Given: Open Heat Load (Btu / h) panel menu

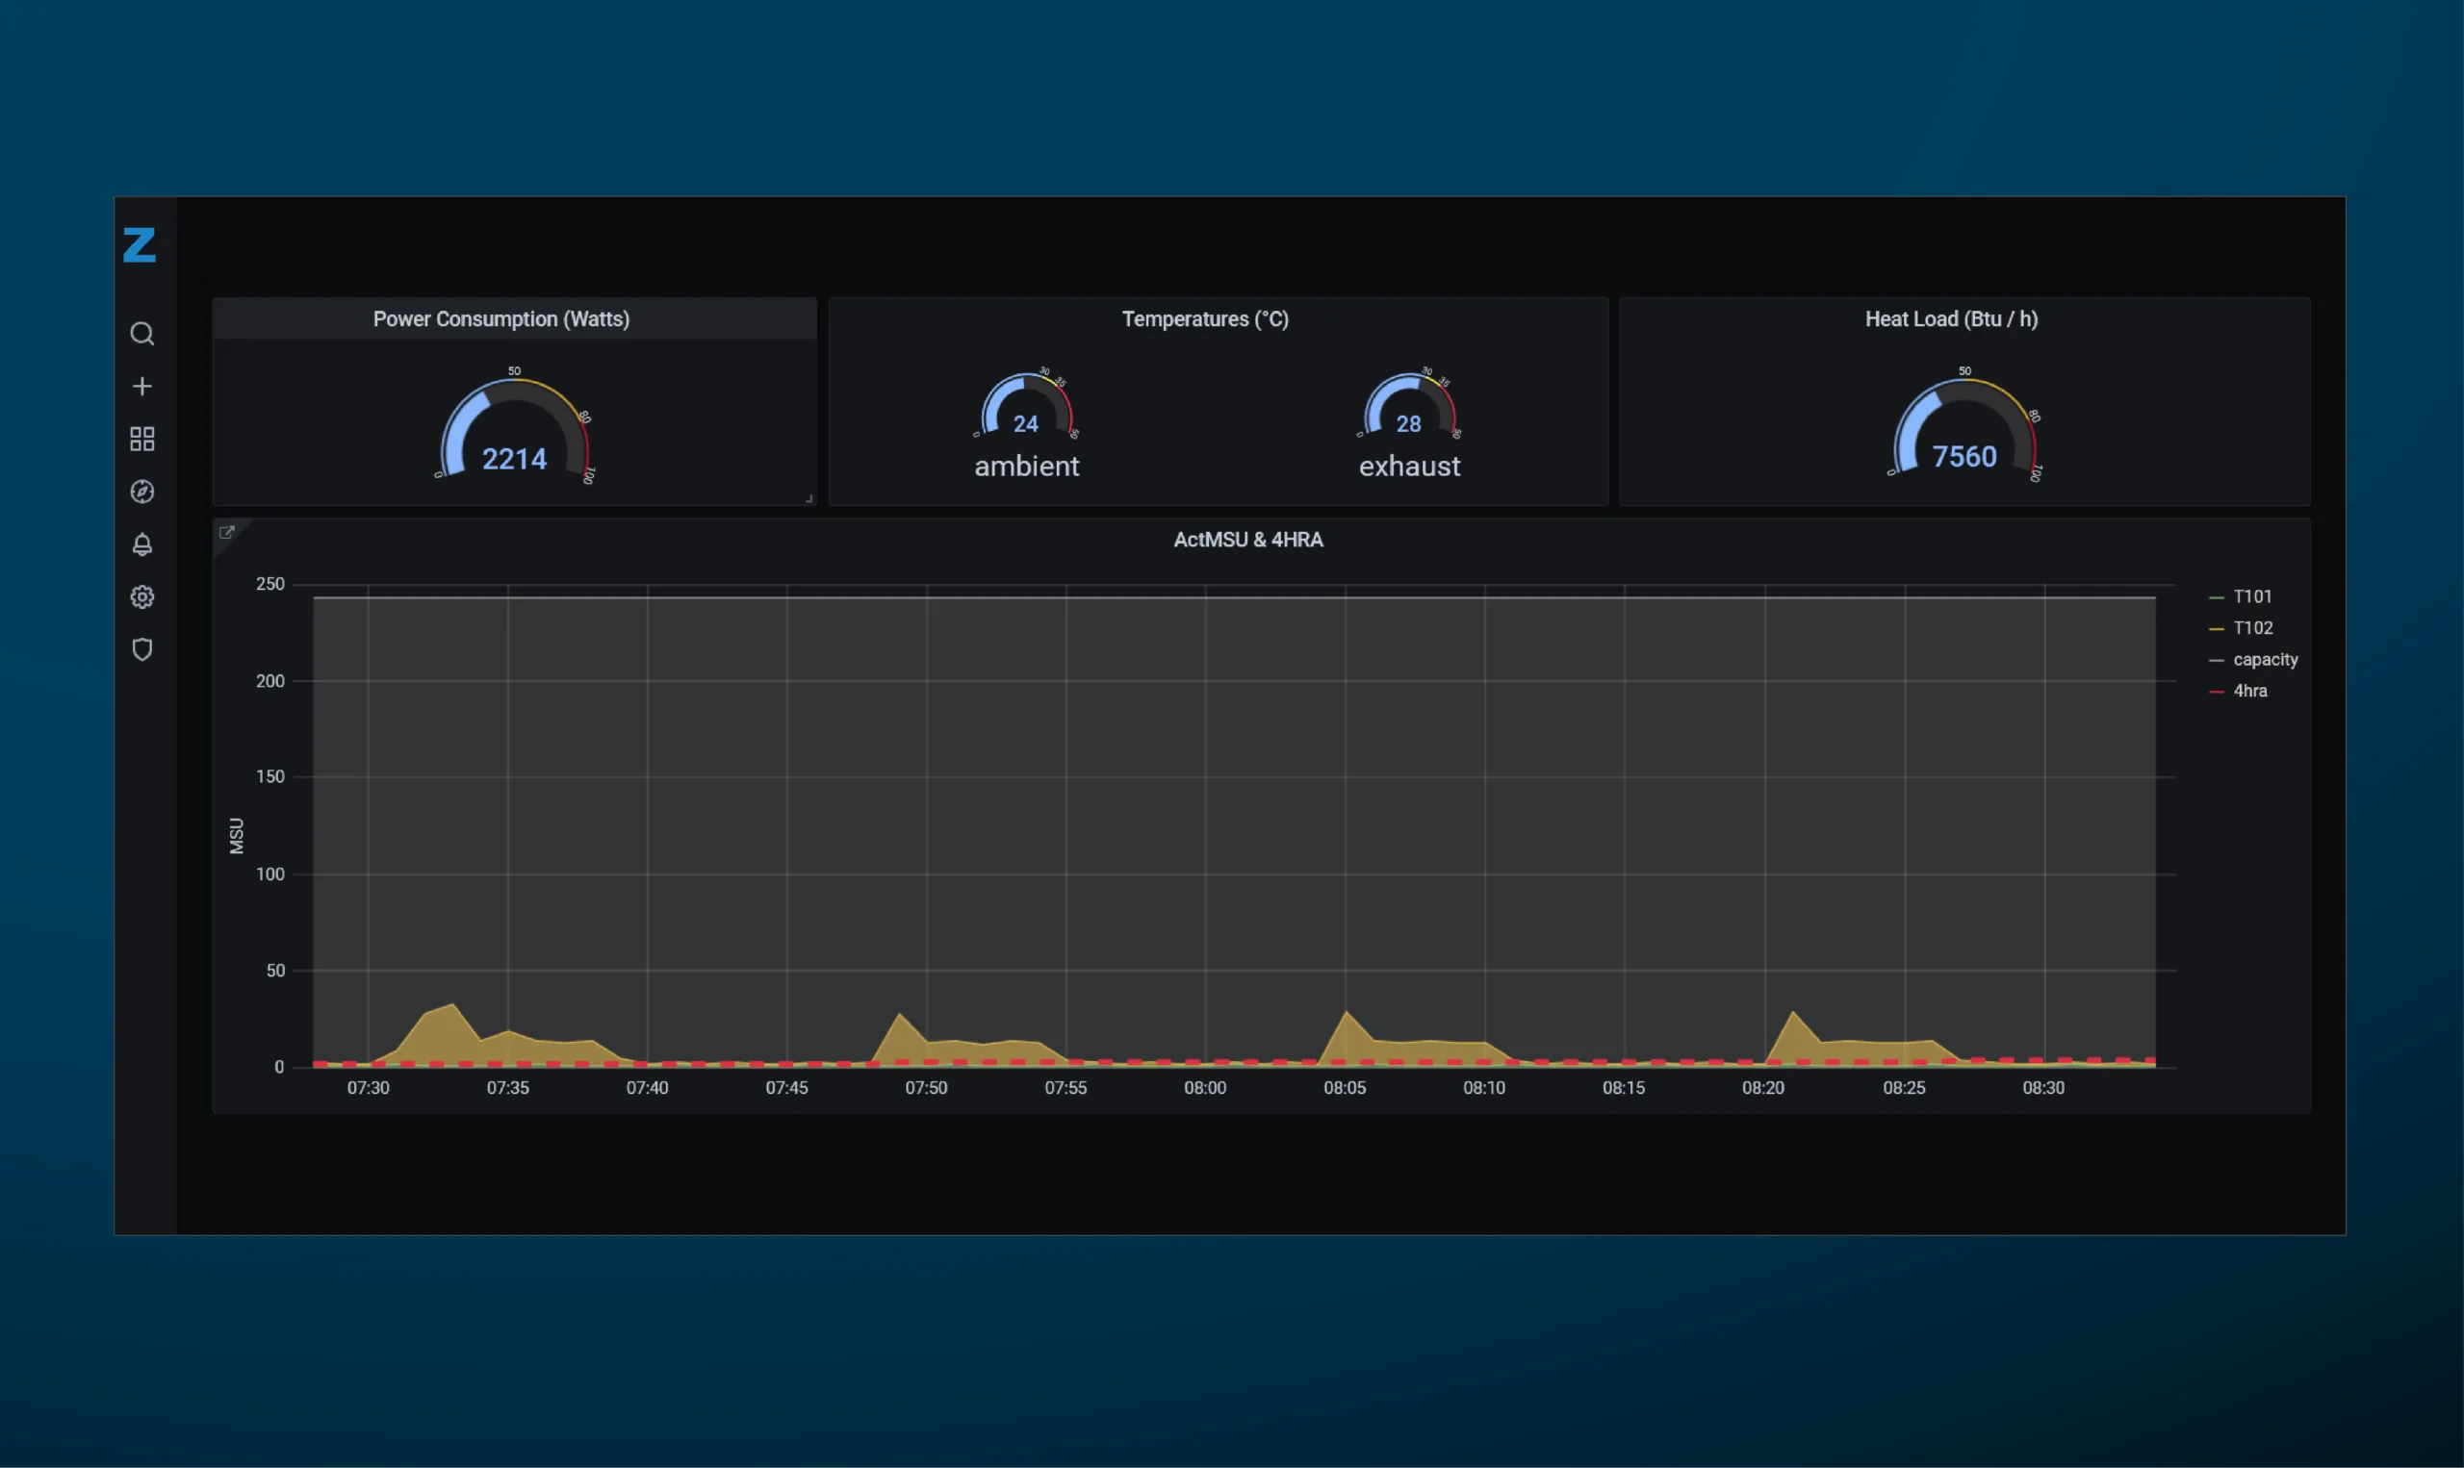Looking at the screenshot, I should (1950, 319).
